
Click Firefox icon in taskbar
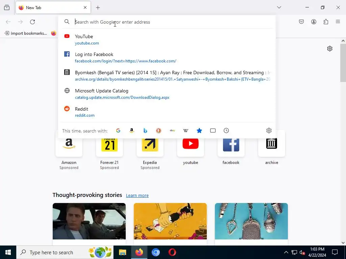(x=139, y=252)
